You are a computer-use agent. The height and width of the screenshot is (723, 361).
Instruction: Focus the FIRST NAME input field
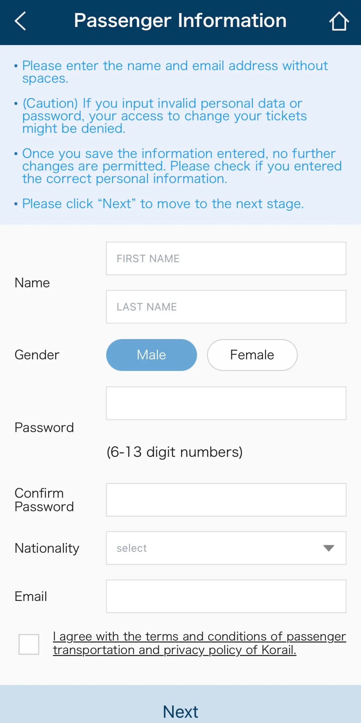coord(226,258)
